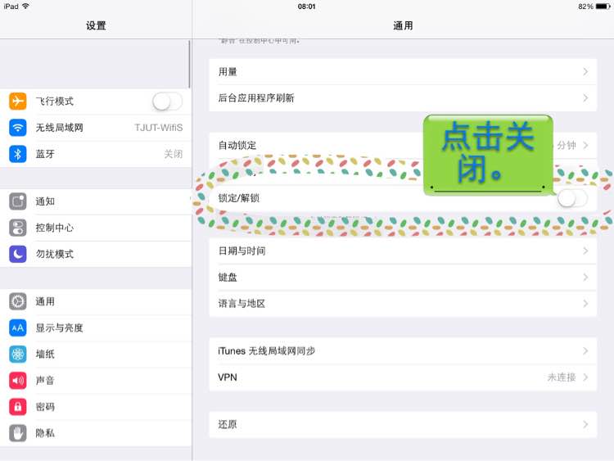Open 键盘 via its chevron
This screenshot has width=614, height=461.
(585, 278)
